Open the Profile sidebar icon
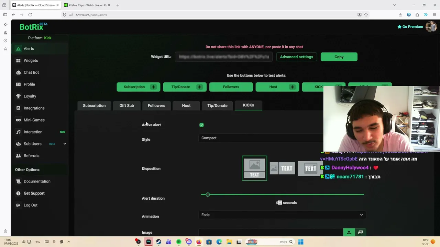Viewport: 440px width, 247px height. 18,84
